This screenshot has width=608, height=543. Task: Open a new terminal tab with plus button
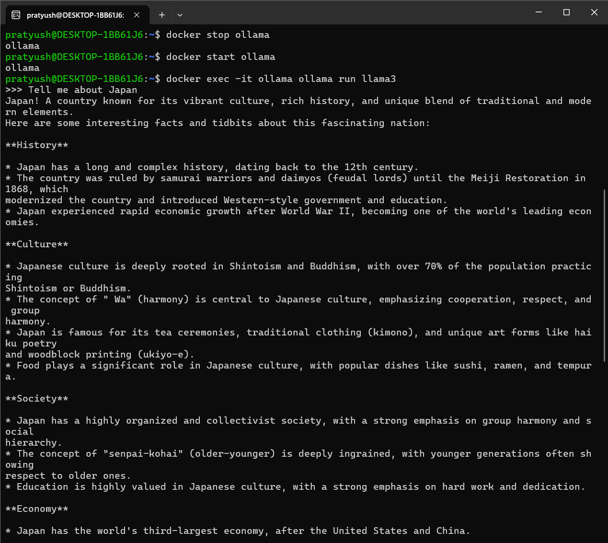(x=162, y=15)
